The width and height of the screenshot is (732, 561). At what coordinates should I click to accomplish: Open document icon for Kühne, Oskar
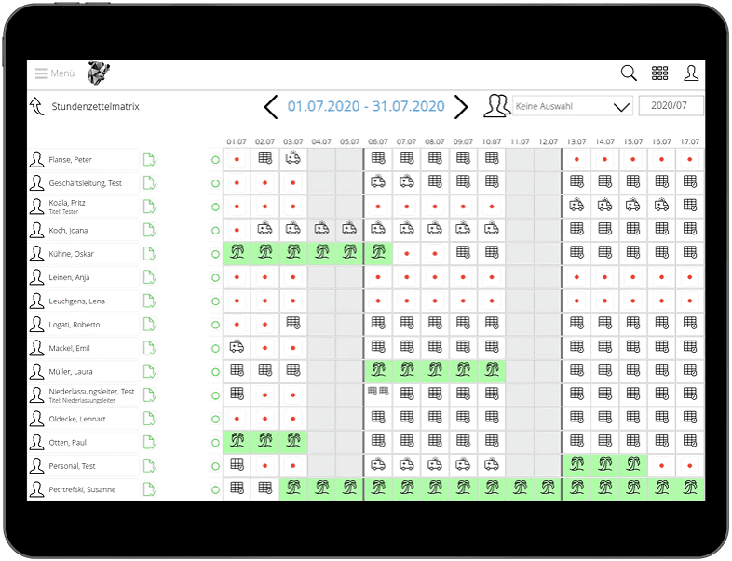(x=149, y=254)
